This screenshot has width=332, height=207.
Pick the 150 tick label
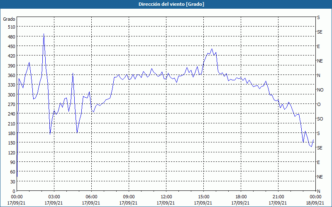[12, 143]
